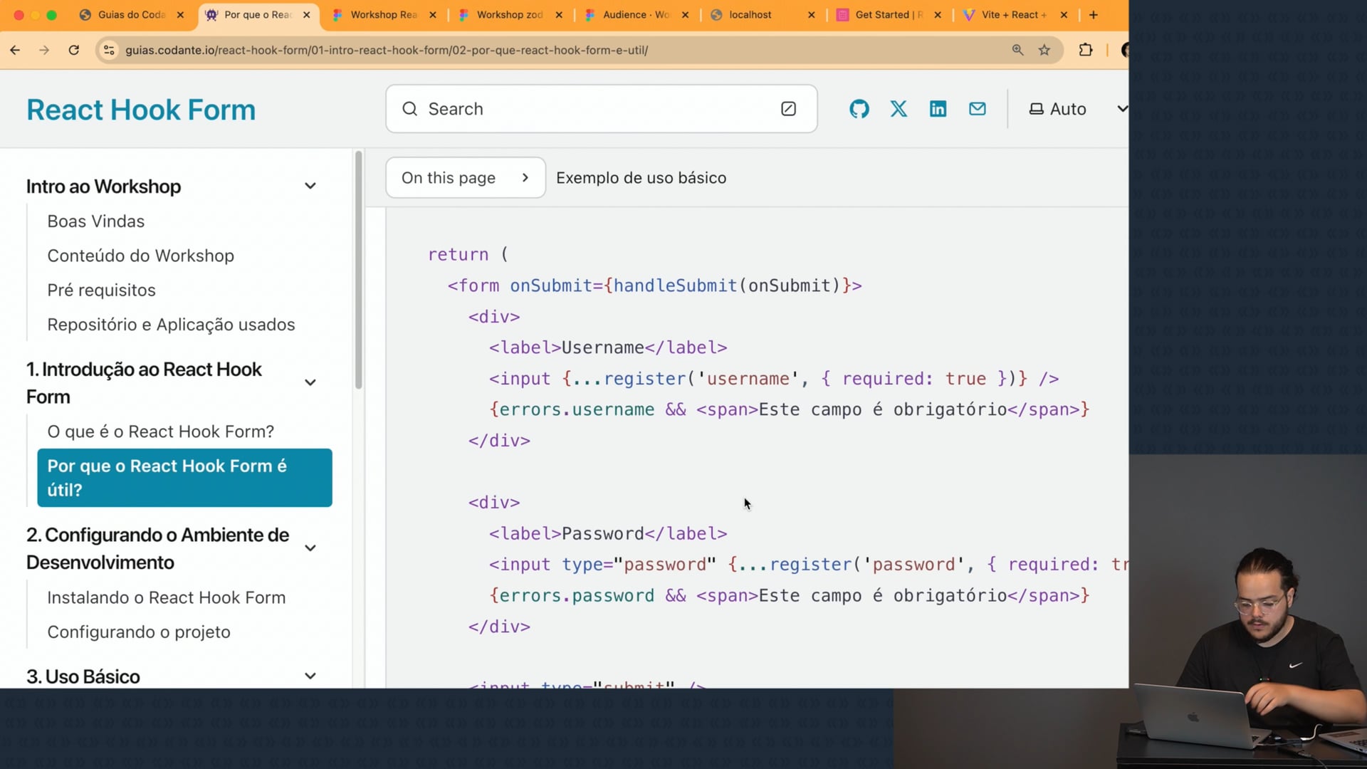Image resolution: width=1367 pixels, height=769 pixels.
Task: Switch to the Audience tab
Action: (x=636, y=15)
